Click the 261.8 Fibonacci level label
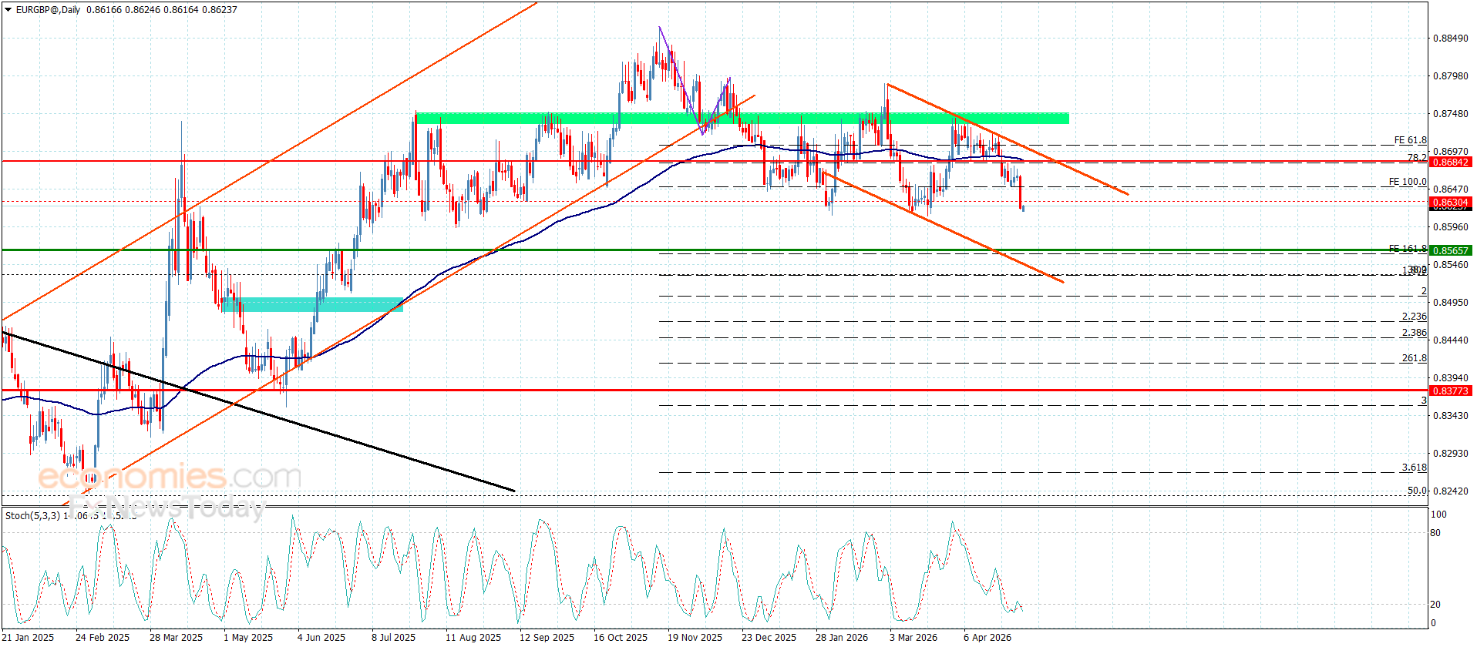This screenshot has width=1477, height=647. click(x=1414, y=358)
